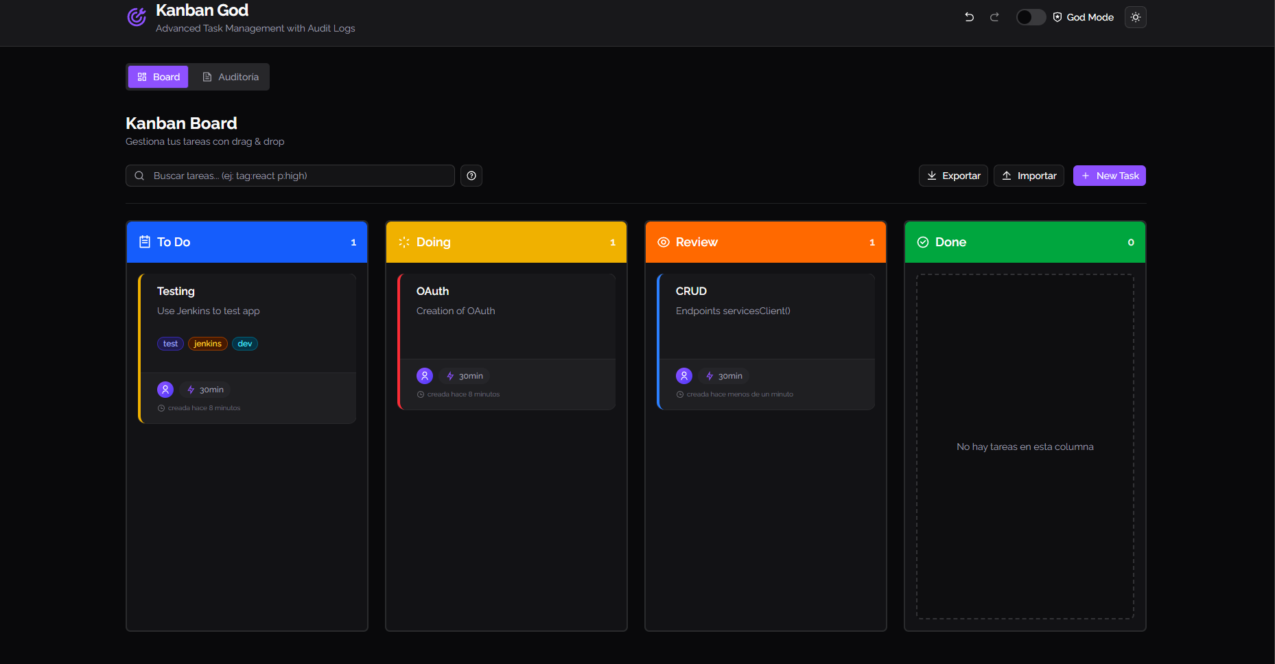This screenshot has height=664, width=1275.
Task: Click the Done column header
Action: [1025, 242]
